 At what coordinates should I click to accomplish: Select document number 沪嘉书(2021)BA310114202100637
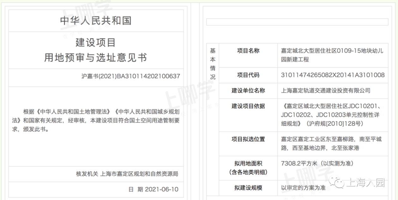130,76
